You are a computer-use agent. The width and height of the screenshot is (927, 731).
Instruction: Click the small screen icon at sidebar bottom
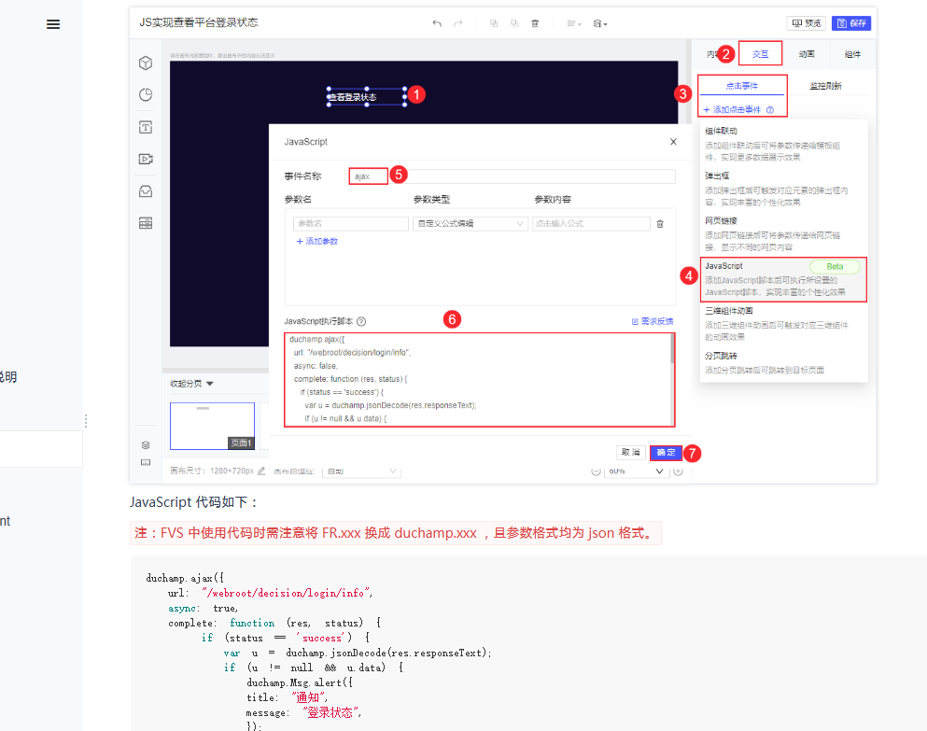pos(146,462)
